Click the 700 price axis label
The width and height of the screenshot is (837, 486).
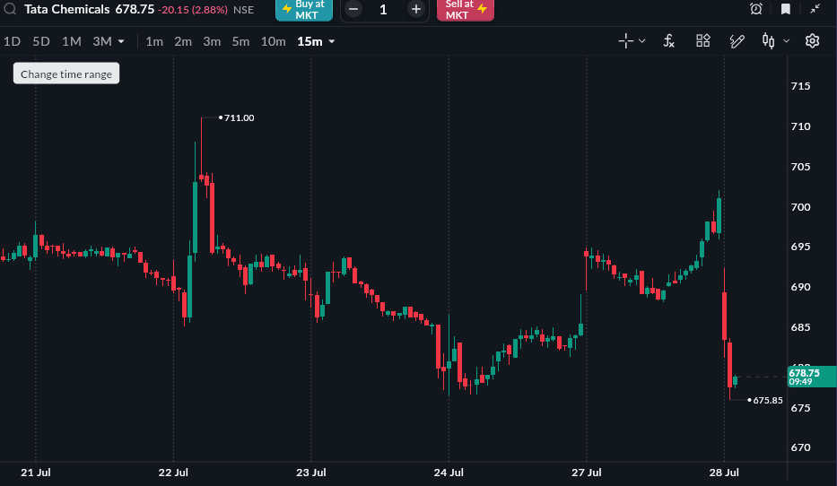coord(800,207)
